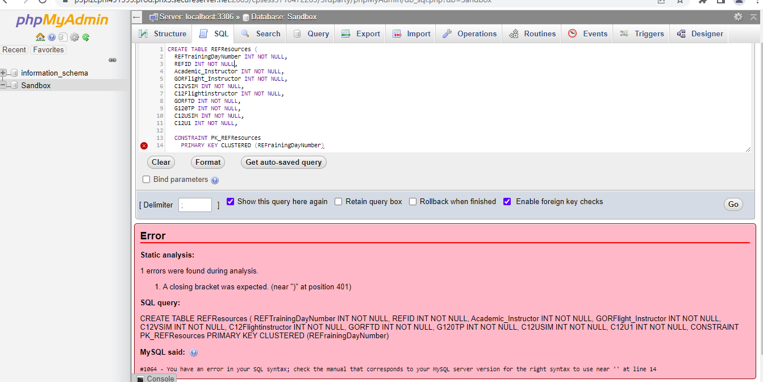Run query with Go button
This screenshot has width=763, height=382.
[733, 204]
